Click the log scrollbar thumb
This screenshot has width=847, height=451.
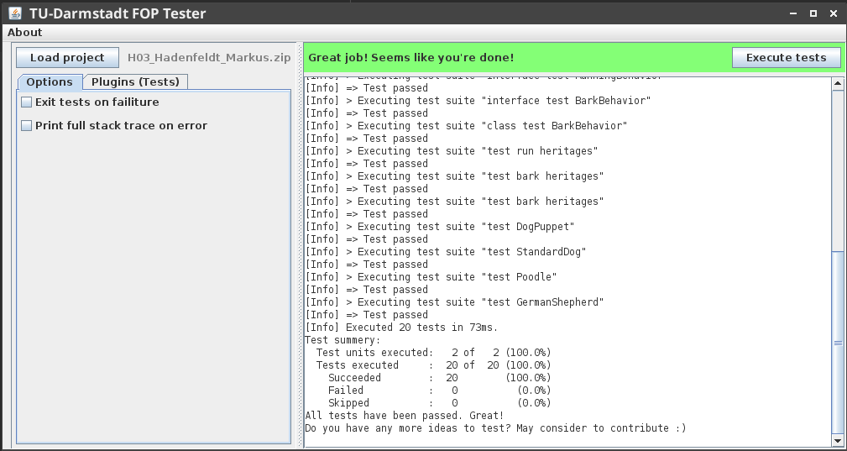tap(838, 343)
